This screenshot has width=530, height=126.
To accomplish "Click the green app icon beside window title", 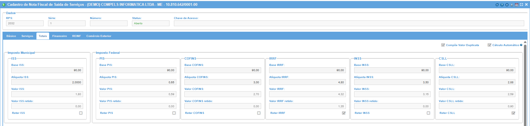I will point(4,5).
